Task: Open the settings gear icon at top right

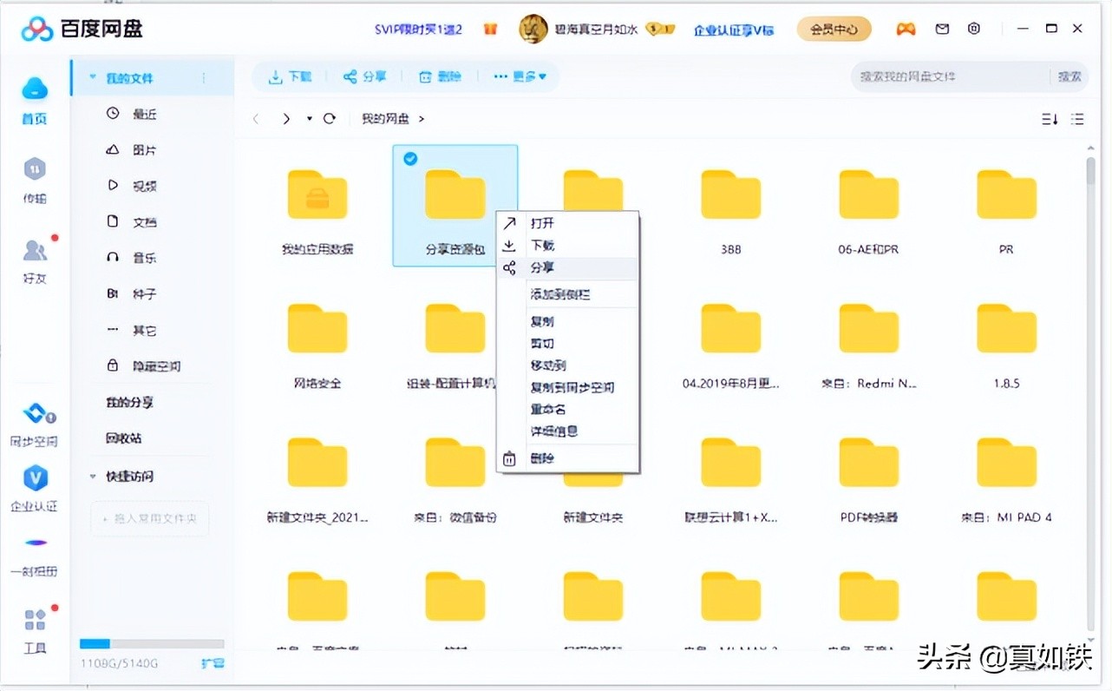Action: pyautogui.click(x=973, y=29)
